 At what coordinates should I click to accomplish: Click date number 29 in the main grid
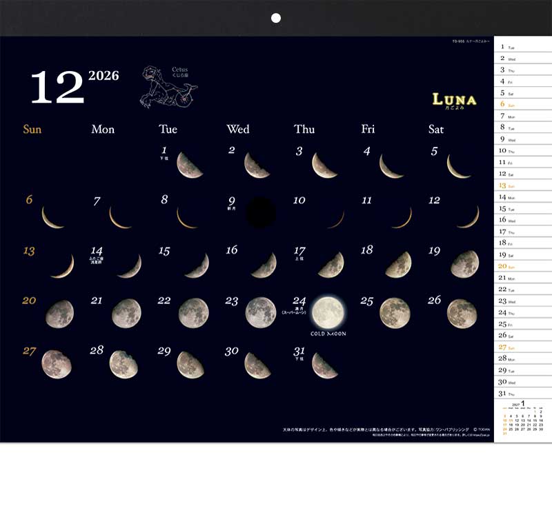coord(164,351)
